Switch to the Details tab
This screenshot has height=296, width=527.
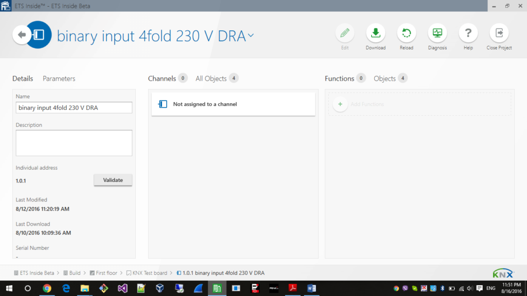[x=23, y=79]
